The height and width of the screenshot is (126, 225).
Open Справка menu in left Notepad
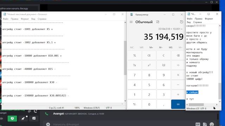(x=42, y=19)
